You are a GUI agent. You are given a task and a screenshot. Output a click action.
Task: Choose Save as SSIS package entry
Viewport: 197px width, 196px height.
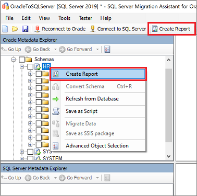tap(98, 133)
